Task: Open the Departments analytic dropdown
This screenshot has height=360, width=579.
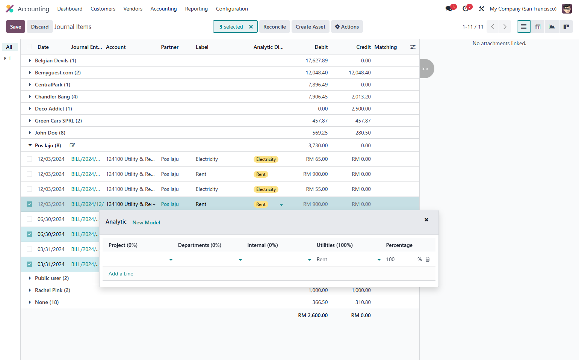Action: 240,260
